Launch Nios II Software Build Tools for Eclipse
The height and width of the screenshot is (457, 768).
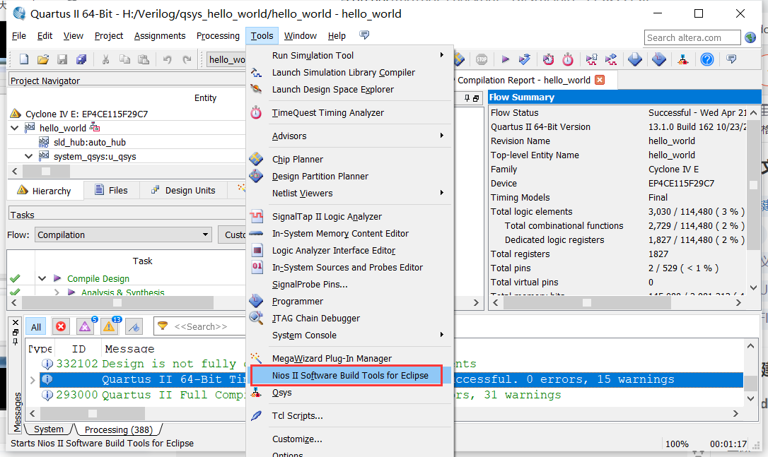350,375
